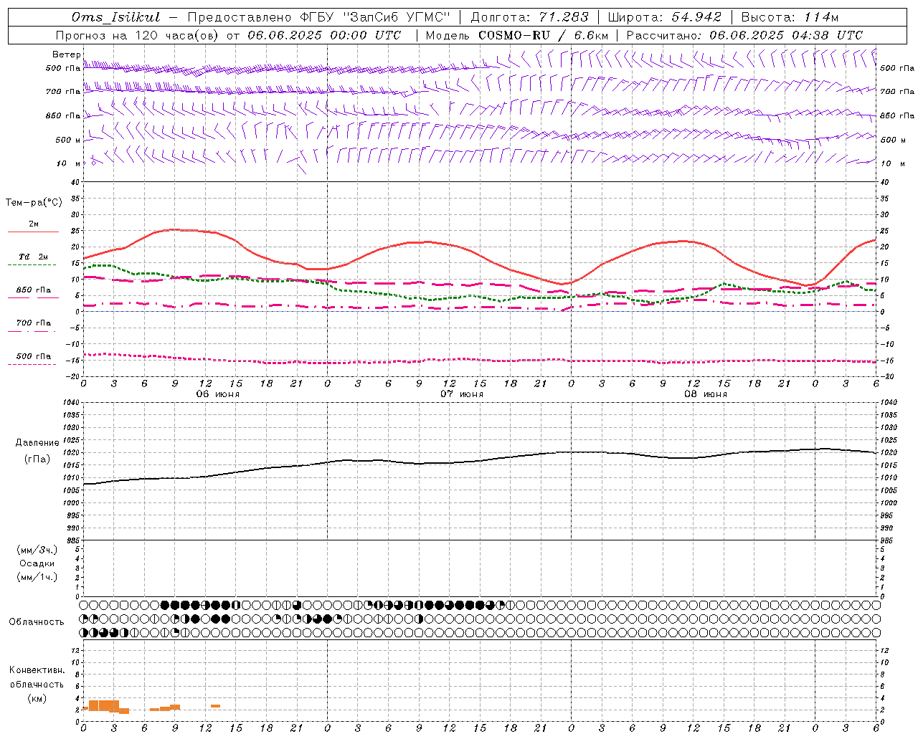Click the red "2м" temperature legend line
The width and height of the screenshot is (918, 734).
click(33, 232)
